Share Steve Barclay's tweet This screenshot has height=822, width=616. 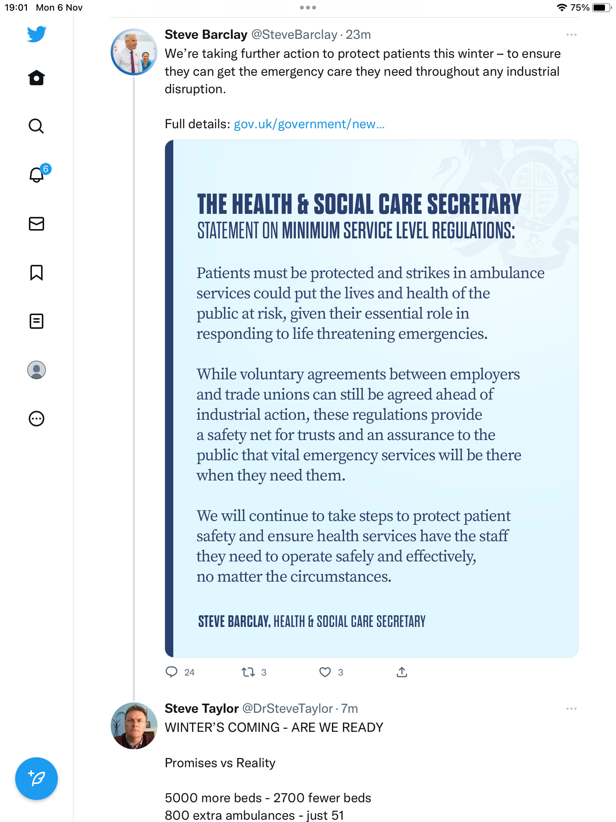point(402,672)
